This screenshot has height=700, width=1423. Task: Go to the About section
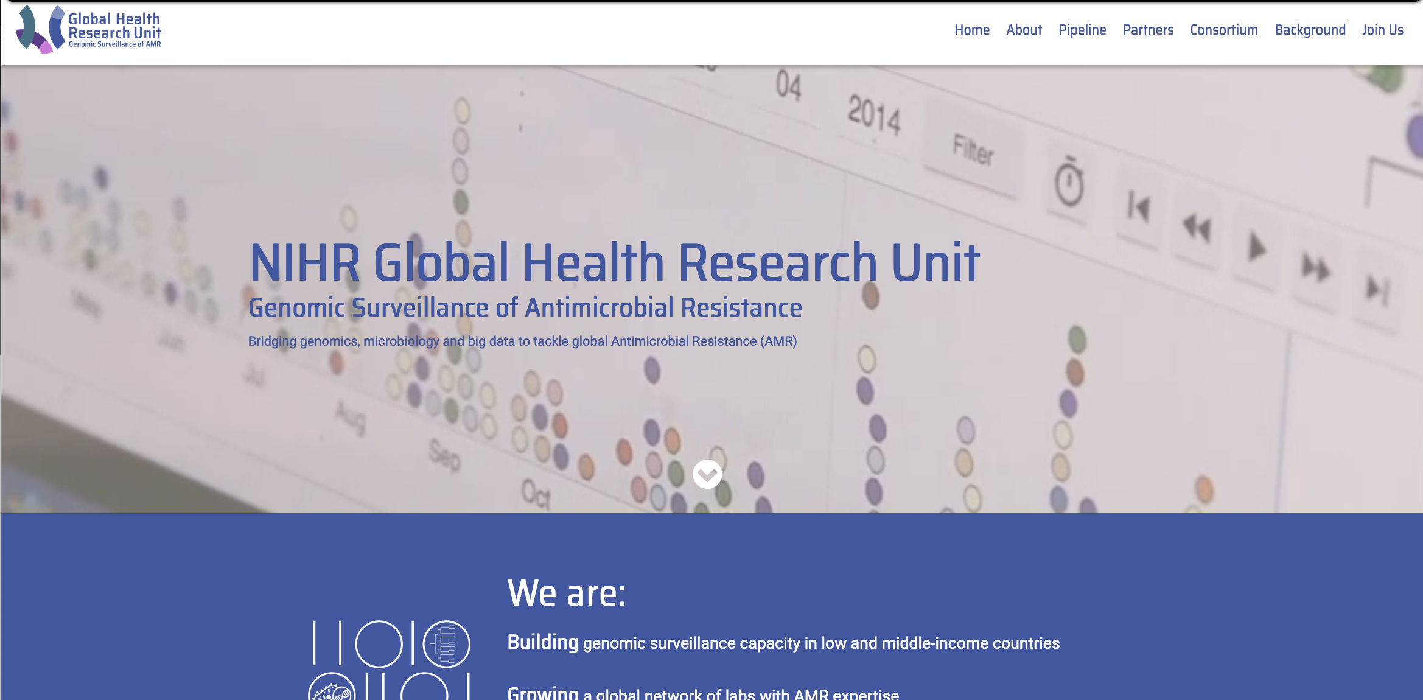pyautogui.click(x=1024, y=30)
